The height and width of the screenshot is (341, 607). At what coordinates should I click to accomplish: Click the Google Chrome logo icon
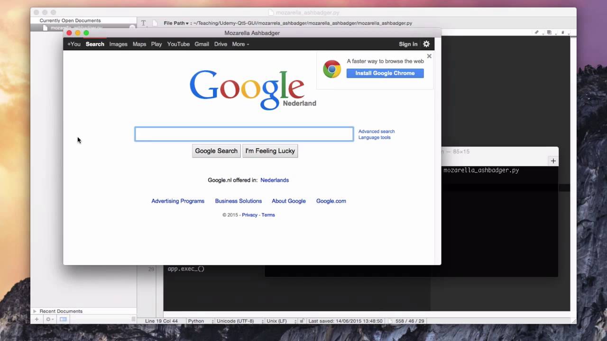(x=332, y=69)
